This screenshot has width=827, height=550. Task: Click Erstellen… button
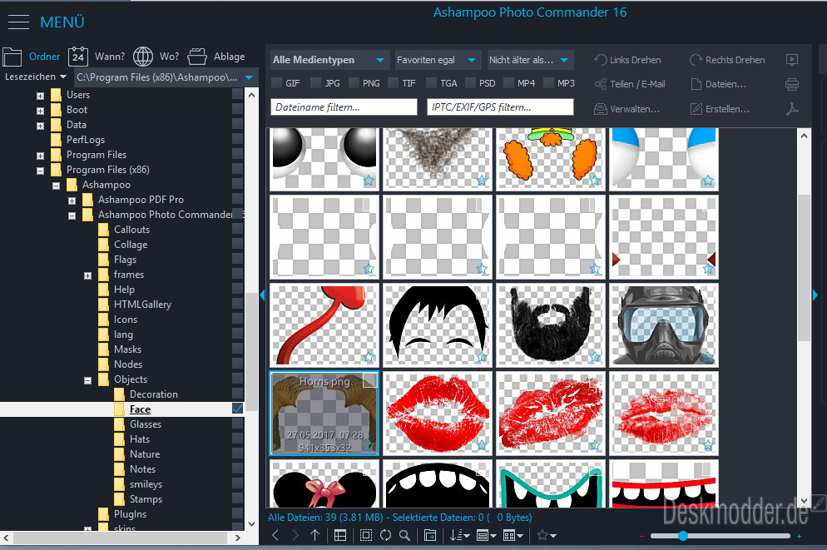[720, 109]
